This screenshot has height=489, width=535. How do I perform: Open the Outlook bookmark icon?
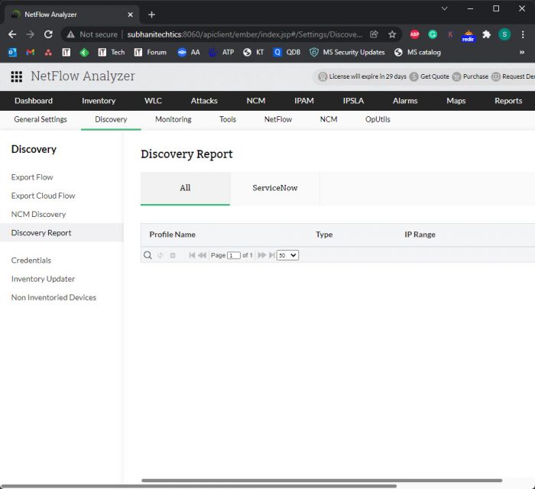(12, 52)
